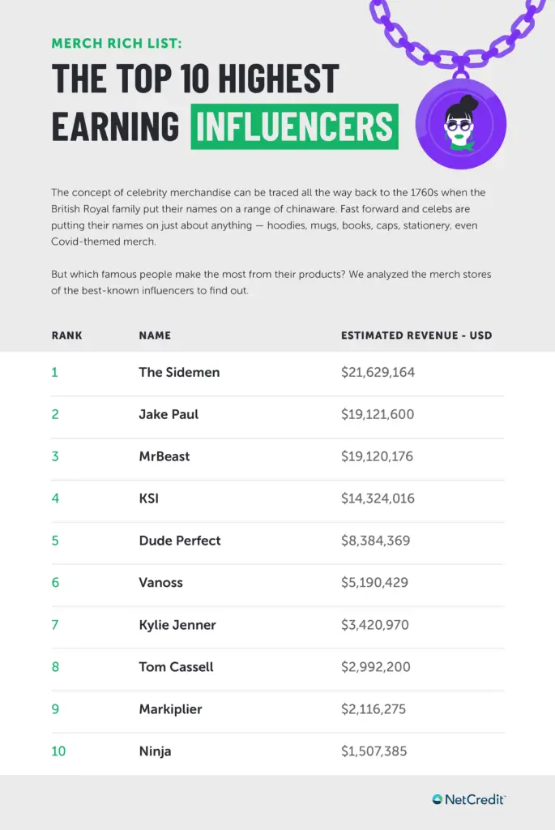The width and height of the screenshot is (555, 830).
Task: Select the green INFLUENCERS highlight banner
Action: pos(295,126)
